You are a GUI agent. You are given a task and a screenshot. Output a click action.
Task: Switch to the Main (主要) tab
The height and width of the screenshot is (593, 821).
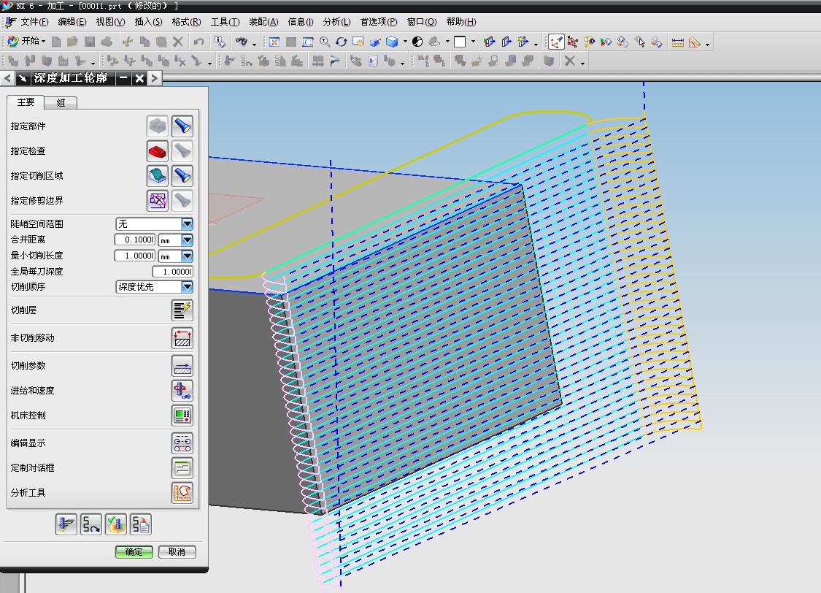[26, 102]
